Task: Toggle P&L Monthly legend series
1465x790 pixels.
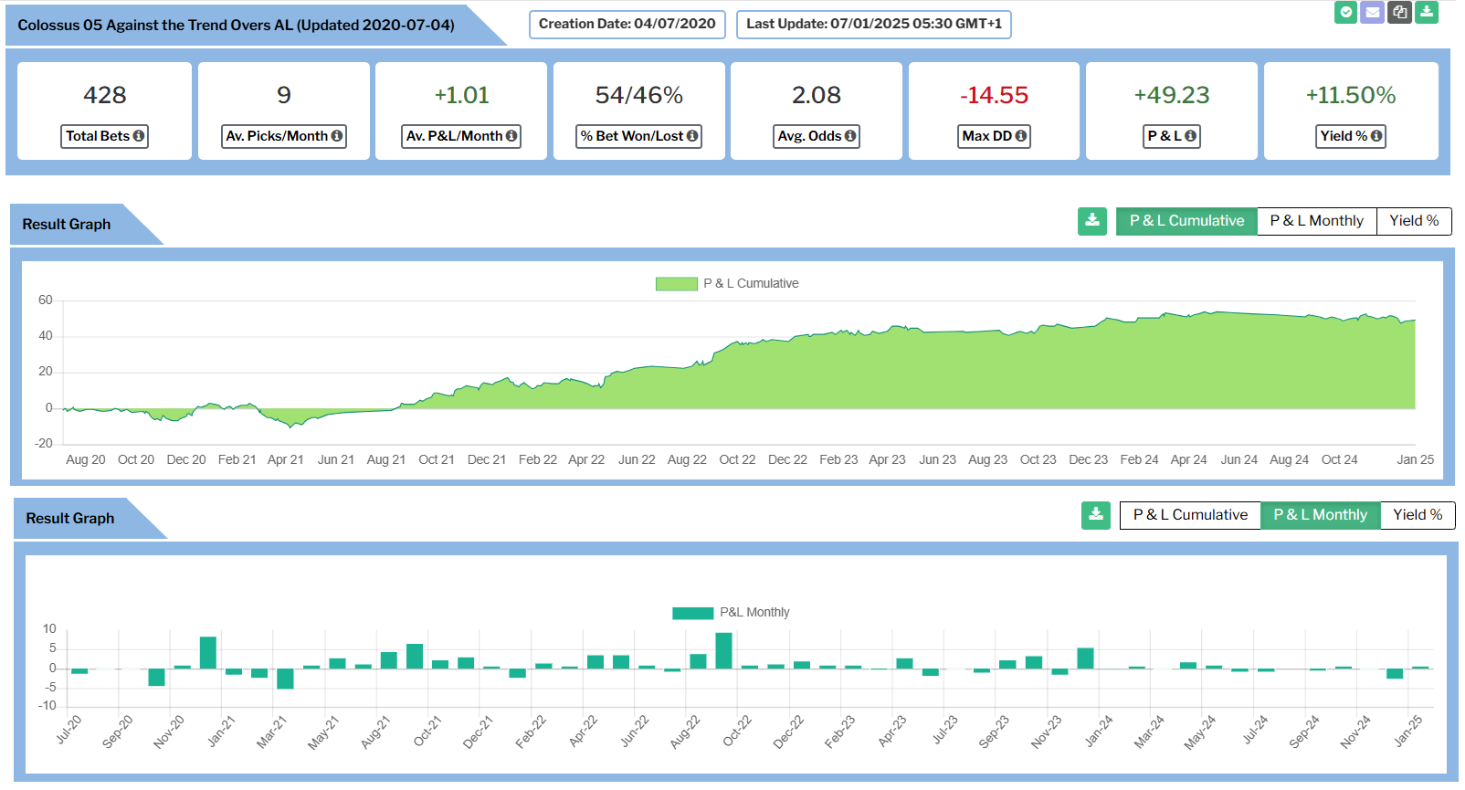Action: tap(692, 613)
